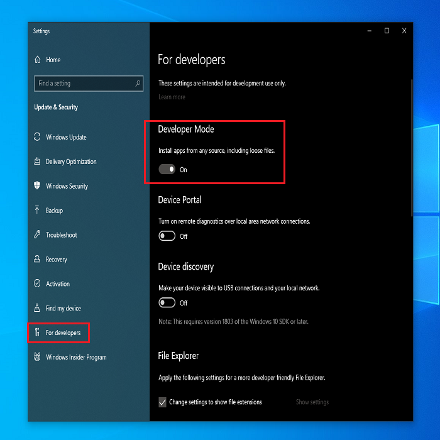This screenshot has height=440, width=440.
Task: Open the Windows Security label
Action: (67, 186)
